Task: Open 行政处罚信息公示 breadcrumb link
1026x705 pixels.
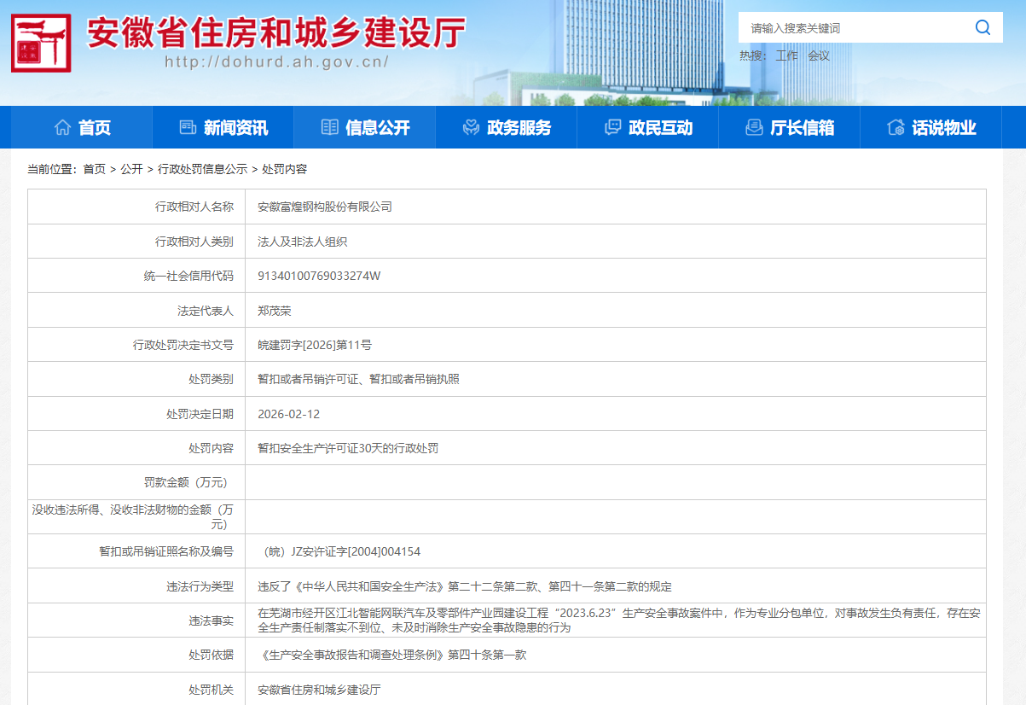Action: click(x=202, y=170)
